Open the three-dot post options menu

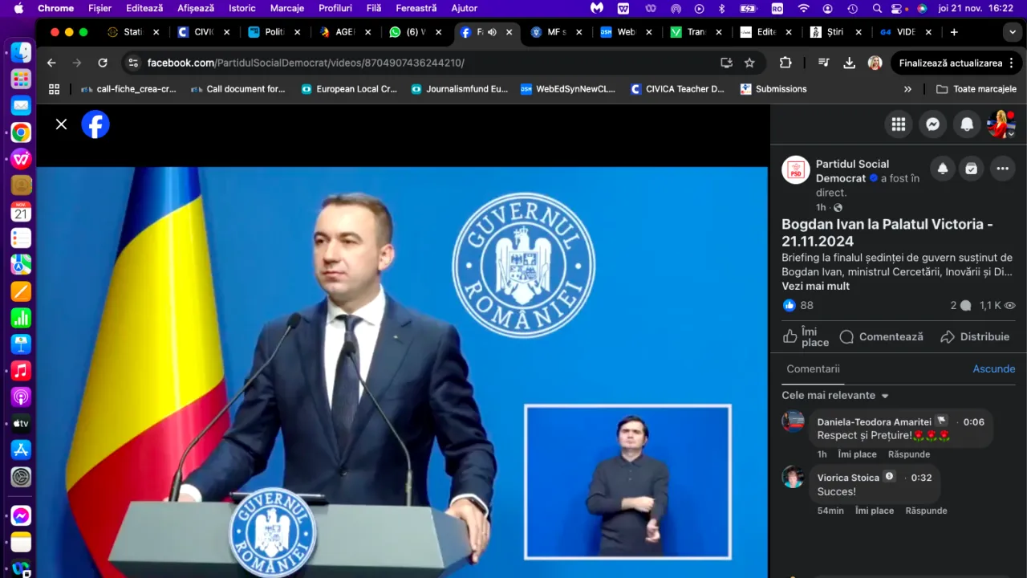[x=1002, y=169]
